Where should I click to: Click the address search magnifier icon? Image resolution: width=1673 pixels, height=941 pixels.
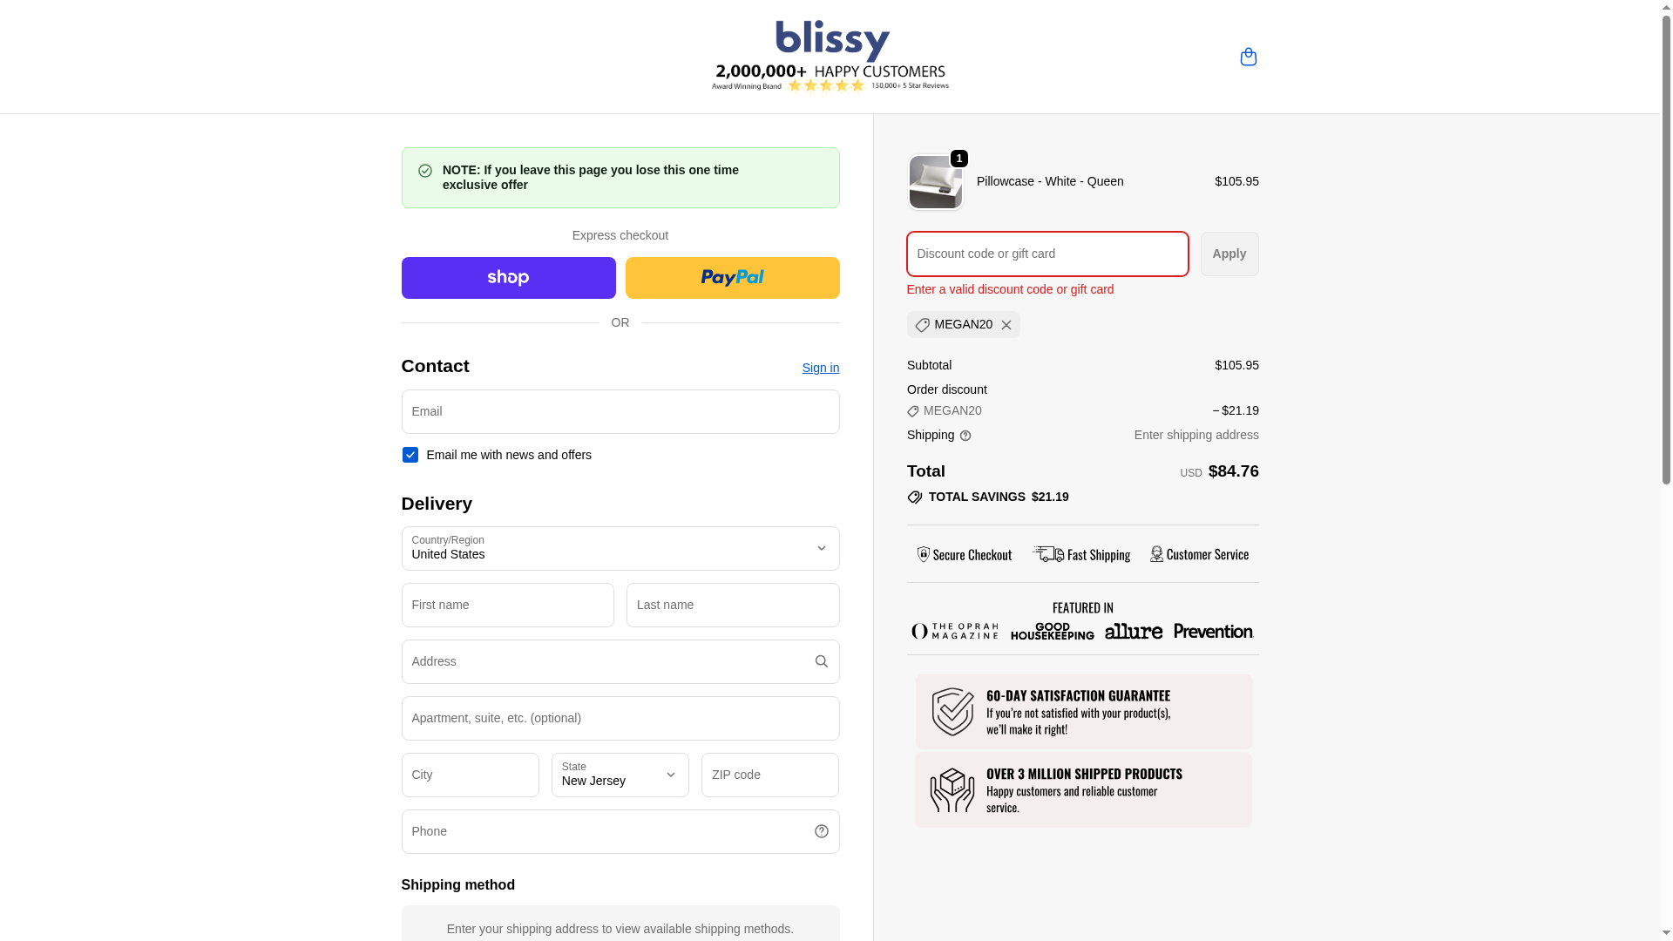(821, 661)
